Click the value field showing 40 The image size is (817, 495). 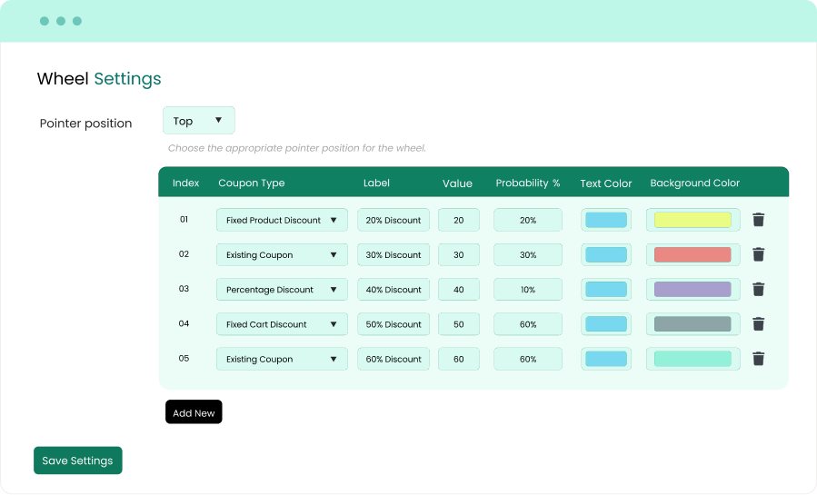click(x=458, y=290)
